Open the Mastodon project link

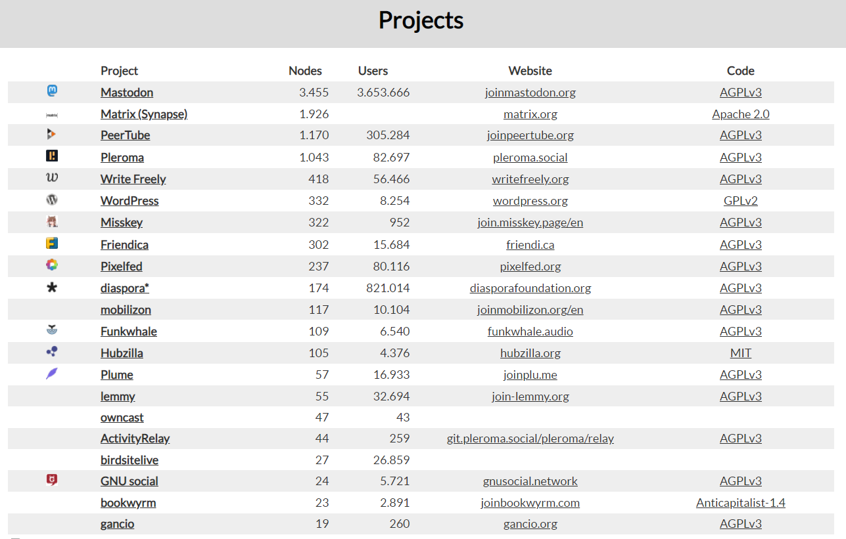(x=127, y=93)
